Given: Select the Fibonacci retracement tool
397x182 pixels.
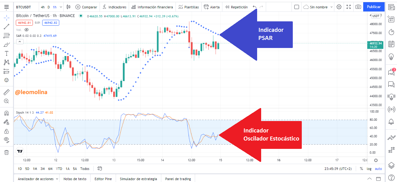Looking at the screenshot, I should [7, 36].
